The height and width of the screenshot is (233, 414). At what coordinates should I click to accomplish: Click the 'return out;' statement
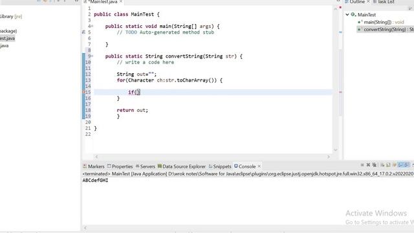pyautogui.click(x=132, y=110)
